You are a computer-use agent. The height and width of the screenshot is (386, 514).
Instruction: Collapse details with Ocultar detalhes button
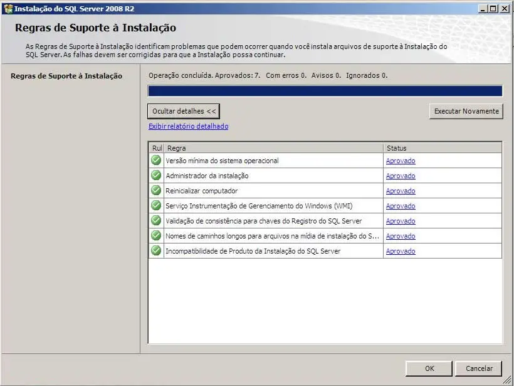pyautogui.click(x=184, y=111)
